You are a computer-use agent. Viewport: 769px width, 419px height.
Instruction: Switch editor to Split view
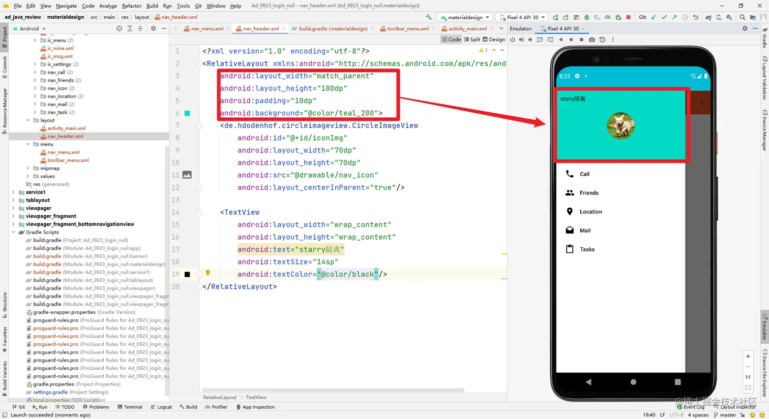pyautogui.click(x=472, y=39)
